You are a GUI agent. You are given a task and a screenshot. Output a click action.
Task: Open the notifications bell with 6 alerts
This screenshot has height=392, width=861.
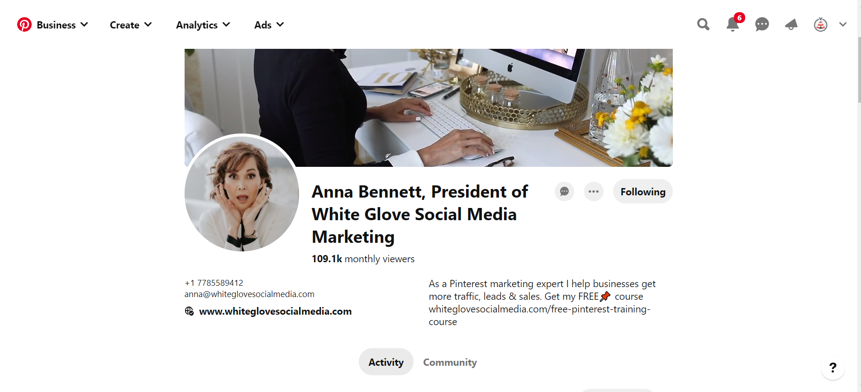pyautogui.click(x=733, y=24)
